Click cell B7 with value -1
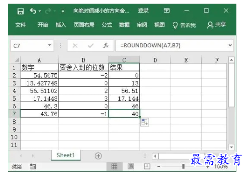Screen dimensions: 246x174 pyautogui.click(x=84, y=114)
